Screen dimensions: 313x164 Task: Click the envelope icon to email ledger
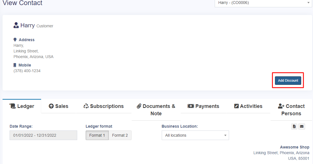[x=302, y=127]
